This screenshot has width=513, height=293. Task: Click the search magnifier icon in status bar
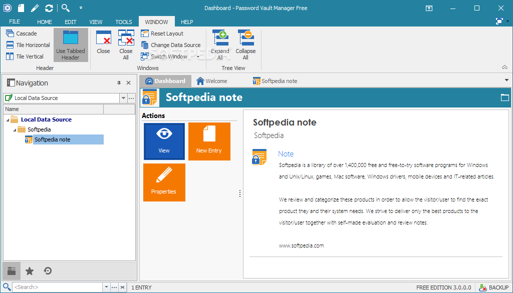point(7,287)
